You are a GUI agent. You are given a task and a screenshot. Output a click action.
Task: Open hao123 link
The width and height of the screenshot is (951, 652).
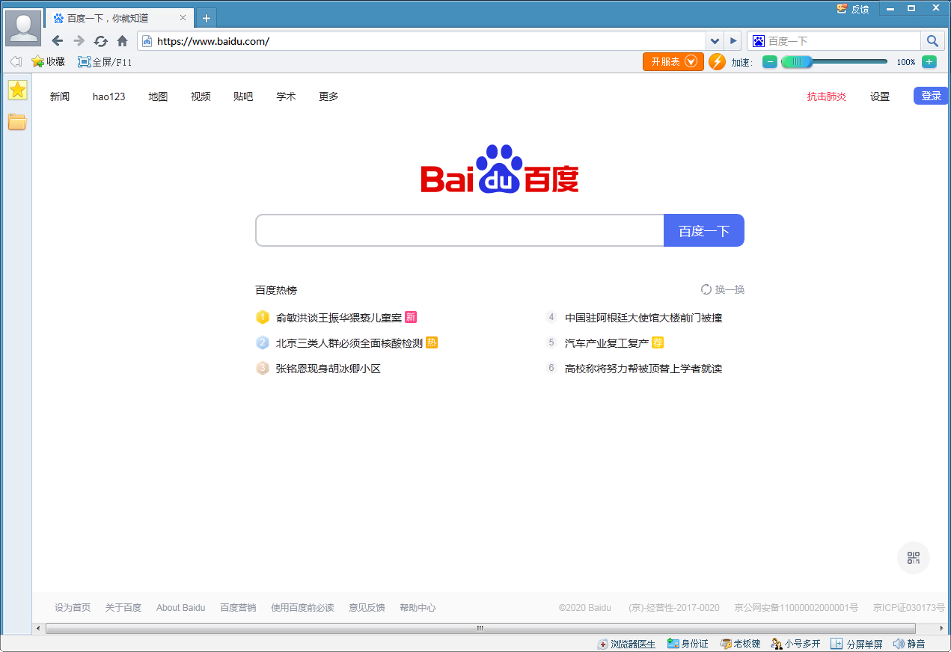coord(109,96)
